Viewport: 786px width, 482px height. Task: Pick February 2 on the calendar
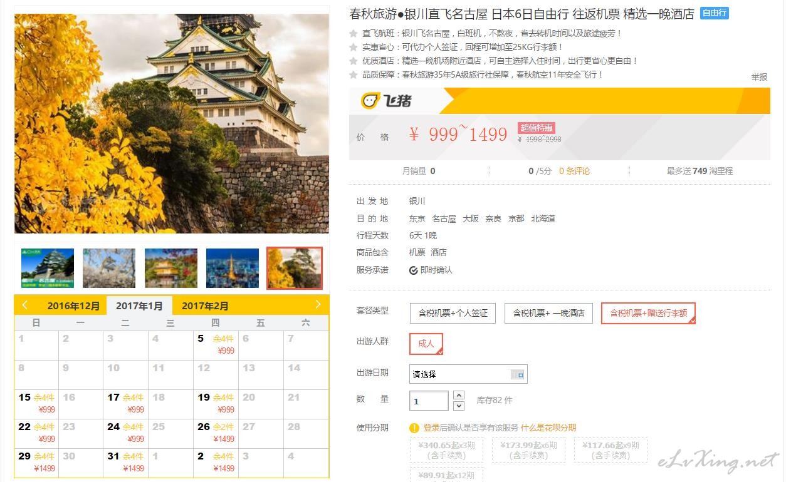pos(216,463)
